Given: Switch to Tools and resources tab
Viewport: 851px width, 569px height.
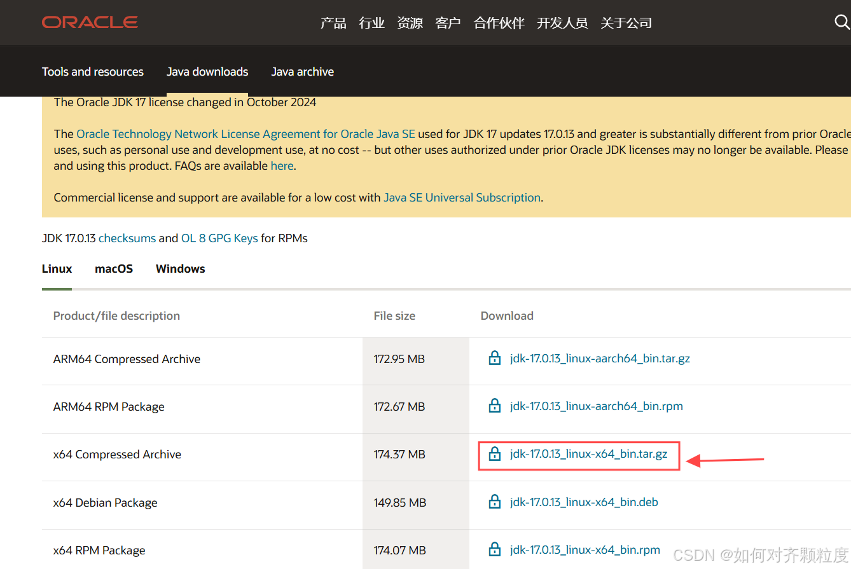Looking at the screenshot, I should 93,72.
